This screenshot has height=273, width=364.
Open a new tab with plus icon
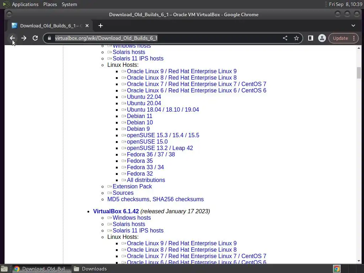coord(101,26)
